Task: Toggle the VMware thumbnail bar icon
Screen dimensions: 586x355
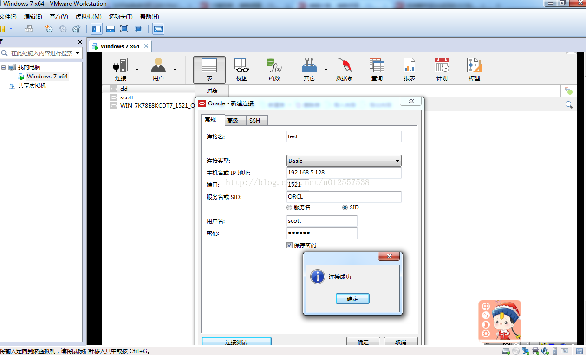Action: coord(111,29)
